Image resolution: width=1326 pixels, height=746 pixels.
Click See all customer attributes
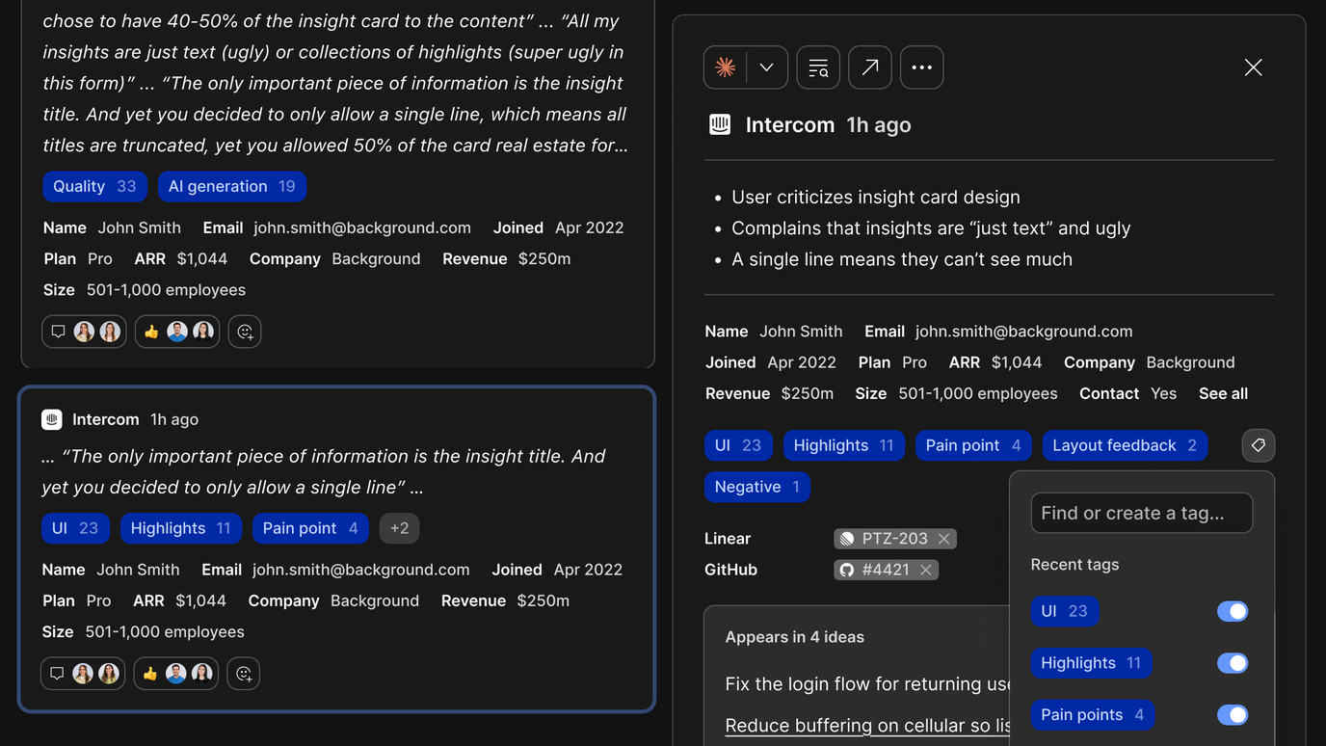point(1223,393)
